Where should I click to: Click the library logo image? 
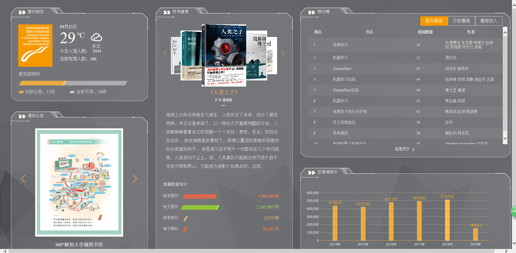pos(35,45)
